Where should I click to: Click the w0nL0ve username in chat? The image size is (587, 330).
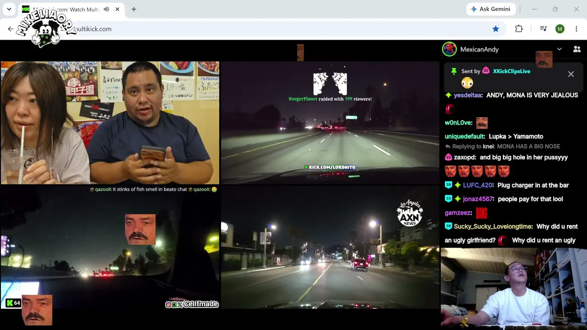[x=459, y=123]
